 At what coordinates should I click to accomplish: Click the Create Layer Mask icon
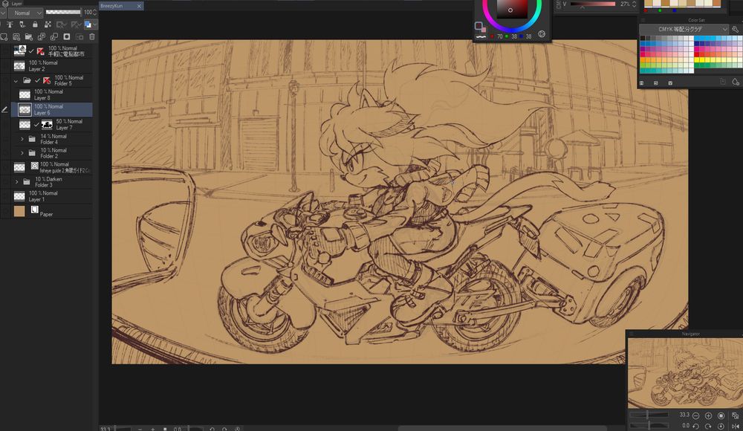coord(67,36)
